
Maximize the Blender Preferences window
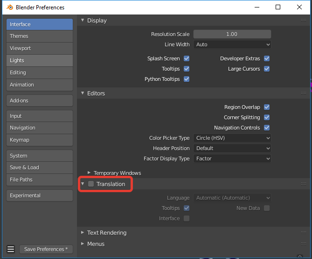coord(278,7)
